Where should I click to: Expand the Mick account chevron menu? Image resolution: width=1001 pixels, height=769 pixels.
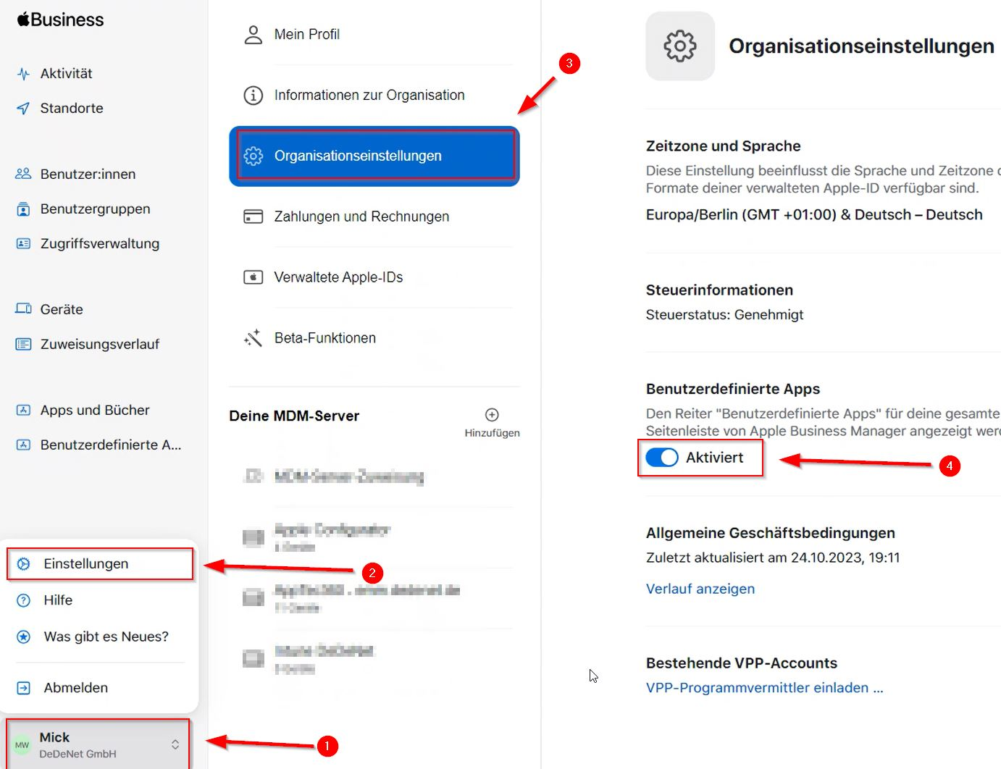(175, 744)
